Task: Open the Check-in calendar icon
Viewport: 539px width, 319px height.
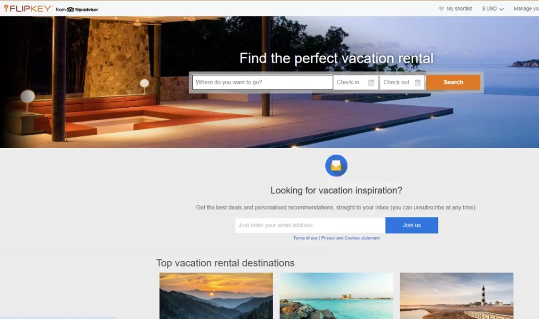Action: 373,82
